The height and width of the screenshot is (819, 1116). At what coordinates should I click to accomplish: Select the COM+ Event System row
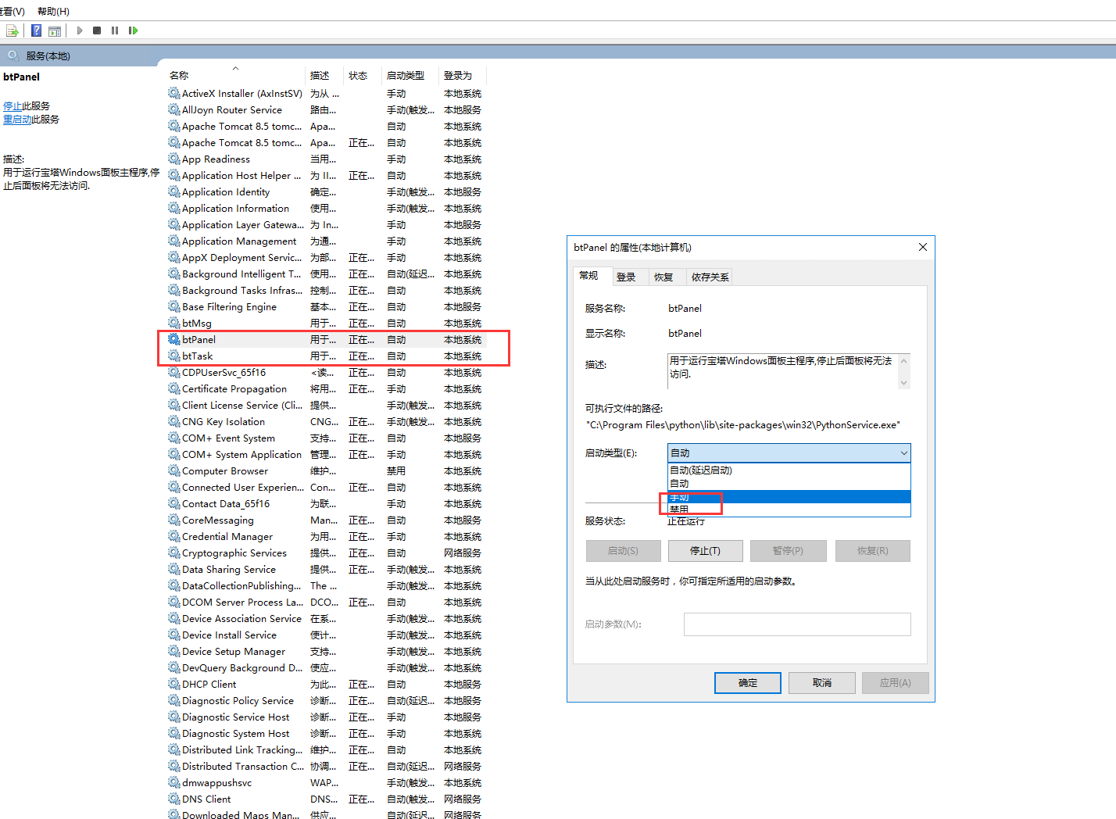pos(326,438)
